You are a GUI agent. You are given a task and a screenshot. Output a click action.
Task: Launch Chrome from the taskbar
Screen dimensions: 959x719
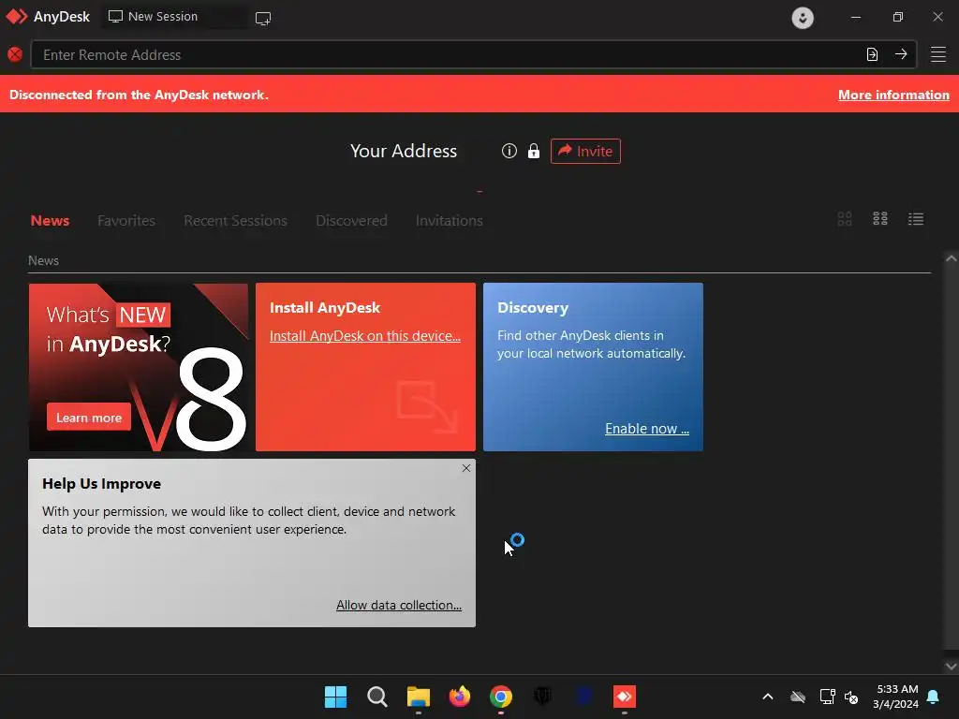pyautogui.click(x=501, y=697)
